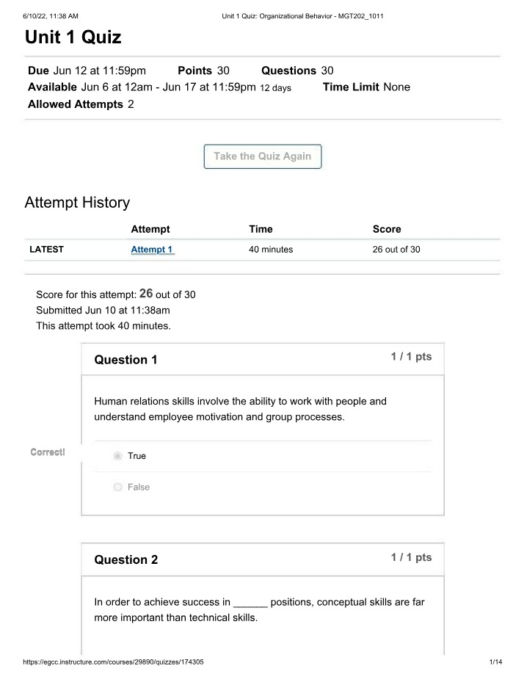Click the blank in Question 2 text
524x674 pixels.
(250, 604)
